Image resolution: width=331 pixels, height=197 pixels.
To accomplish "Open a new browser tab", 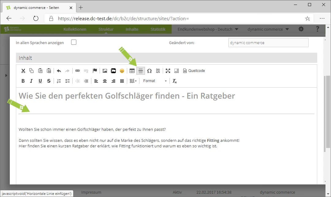I will pos(81,8).
